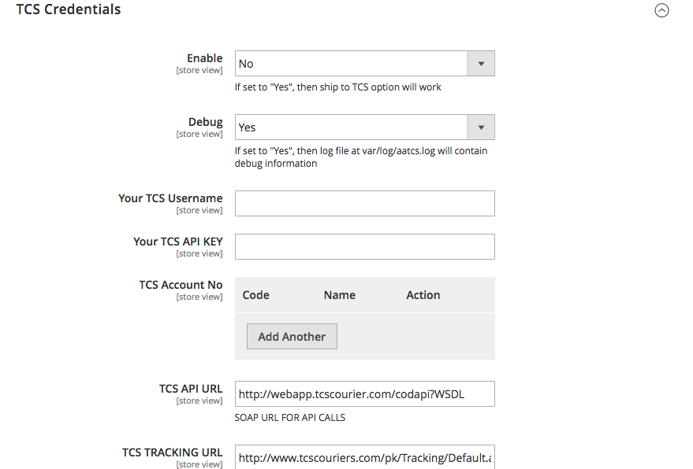
Task: Click the Add Another button
Action: point(292,337)
